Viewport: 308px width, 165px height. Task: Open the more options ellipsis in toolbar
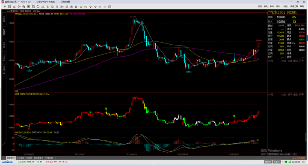coord(115,7)
